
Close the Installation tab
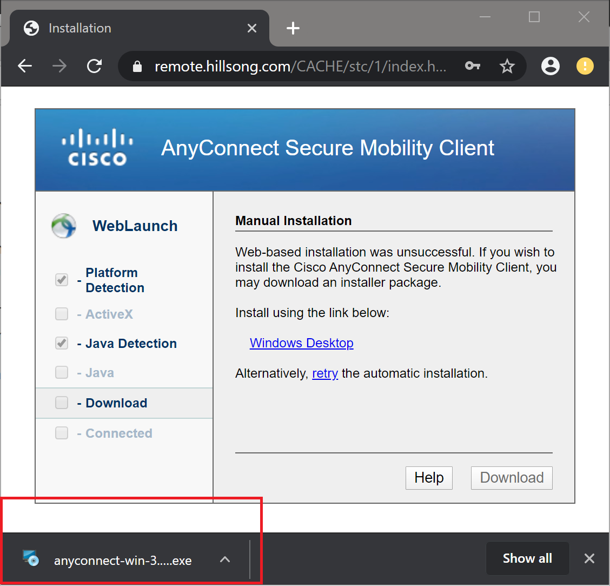251,28
